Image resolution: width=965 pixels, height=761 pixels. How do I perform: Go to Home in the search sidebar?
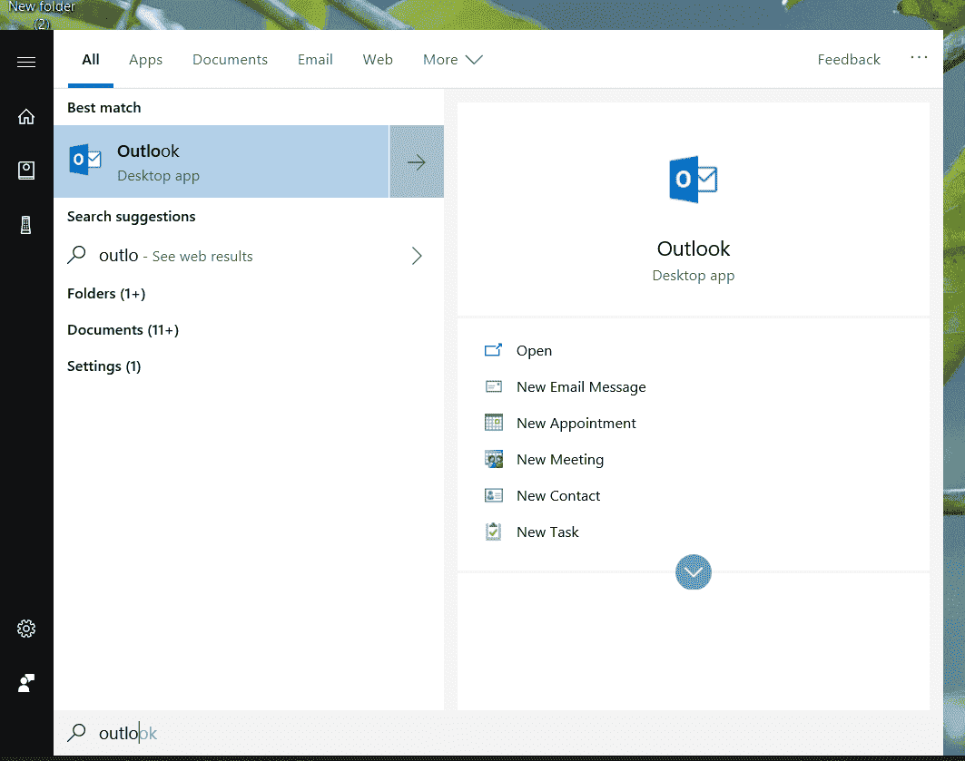pyautogui.click(x=25, y=116)
